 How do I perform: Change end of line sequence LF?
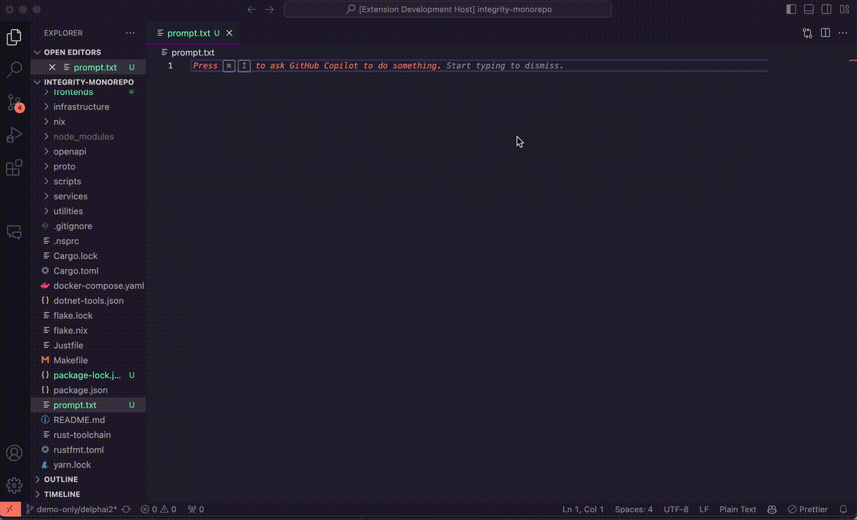coord(704,509)
